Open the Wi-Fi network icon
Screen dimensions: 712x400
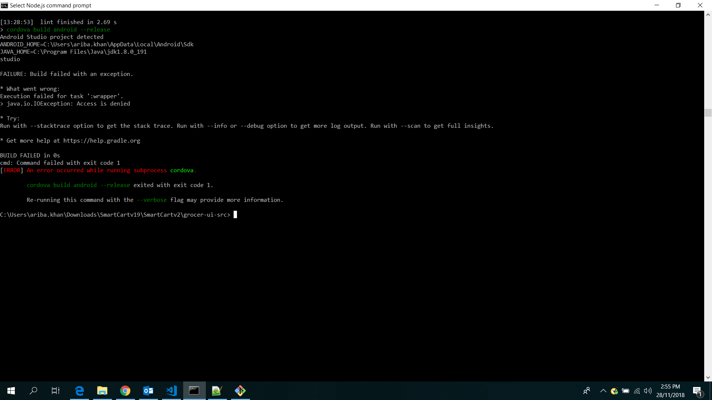(637, 391)
